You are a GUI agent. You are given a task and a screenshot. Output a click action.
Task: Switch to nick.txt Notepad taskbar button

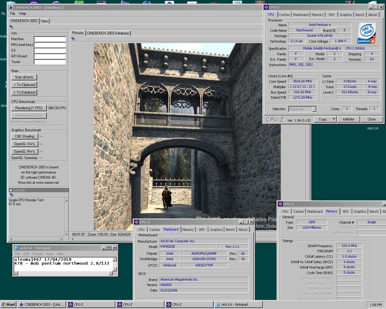(238, 304)
